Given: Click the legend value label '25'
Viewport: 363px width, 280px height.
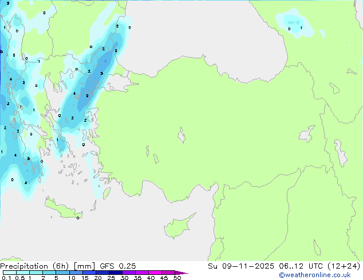Looking at the screenshot, I should point(111,278).
